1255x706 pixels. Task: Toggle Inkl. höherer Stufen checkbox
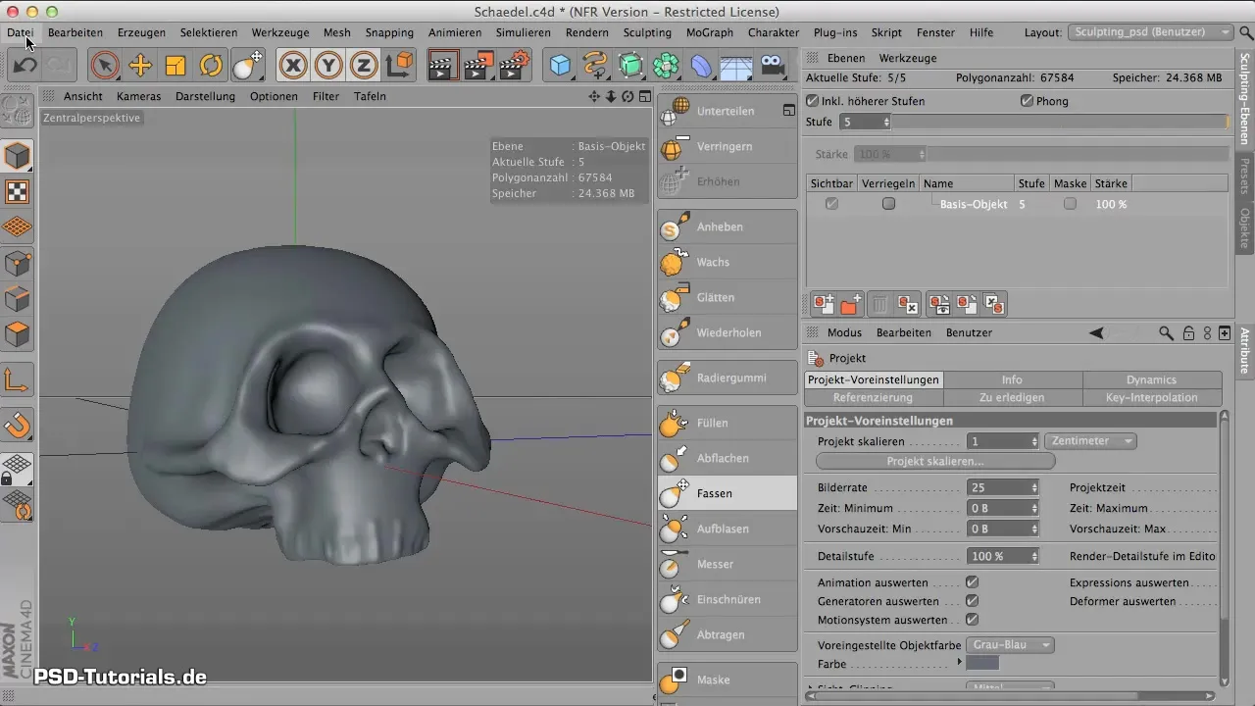coord(812,101)
